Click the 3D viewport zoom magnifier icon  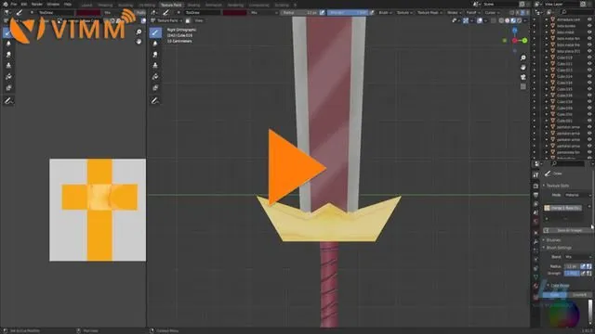(523, 58)
